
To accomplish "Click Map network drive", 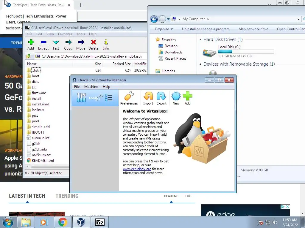I will pos(253,29).
